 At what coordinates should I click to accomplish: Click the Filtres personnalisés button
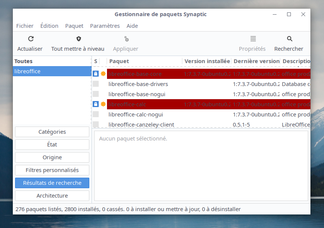point(52,170)
